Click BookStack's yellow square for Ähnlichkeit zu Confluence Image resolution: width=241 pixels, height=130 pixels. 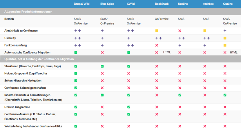coord(157,31)
